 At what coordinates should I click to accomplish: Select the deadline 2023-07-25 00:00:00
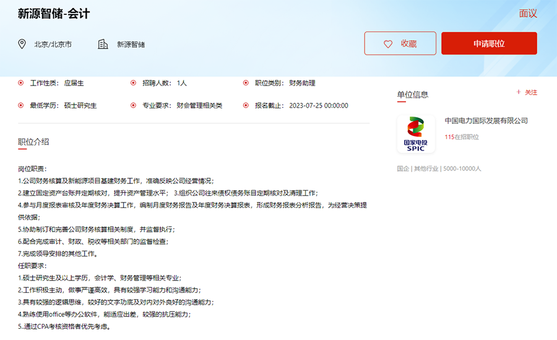319,106
